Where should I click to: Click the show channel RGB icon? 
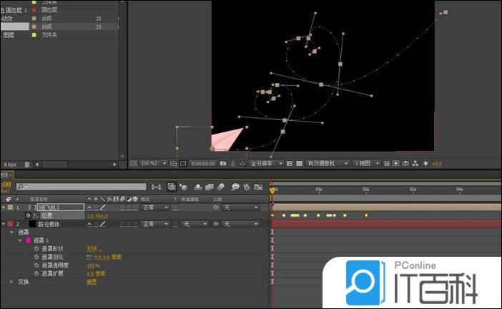242,164
